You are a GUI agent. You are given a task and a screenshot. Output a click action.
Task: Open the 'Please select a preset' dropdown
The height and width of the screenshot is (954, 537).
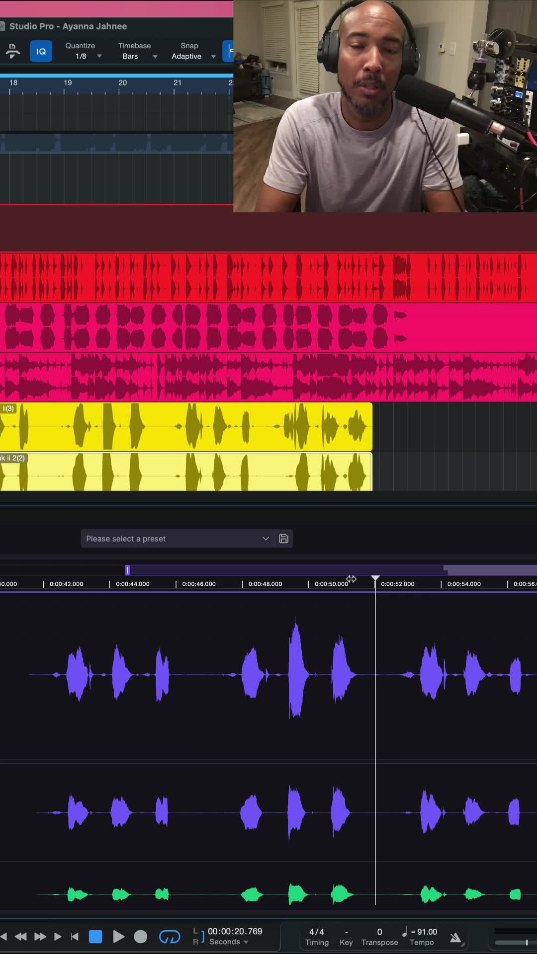click(178, 539)
